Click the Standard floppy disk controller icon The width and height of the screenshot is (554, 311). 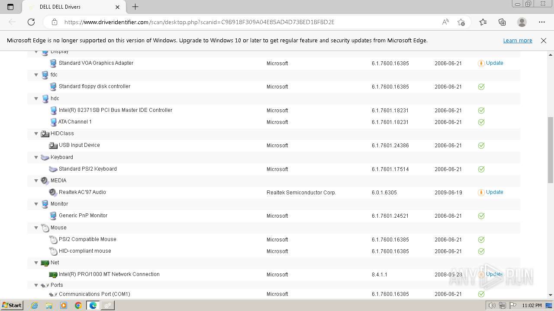point(53,86)
